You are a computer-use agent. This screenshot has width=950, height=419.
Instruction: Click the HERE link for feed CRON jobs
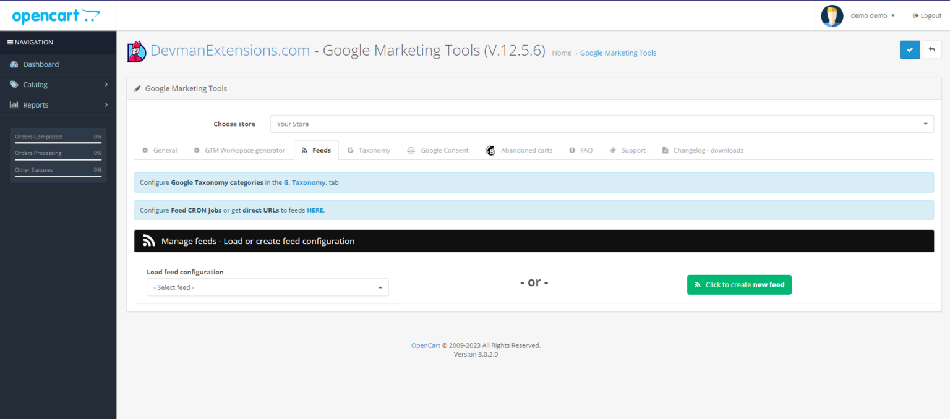pyautogui.click(x=315, y=210)
